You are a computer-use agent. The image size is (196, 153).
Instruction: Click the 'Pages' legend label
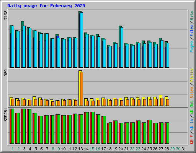coord(191,47)
